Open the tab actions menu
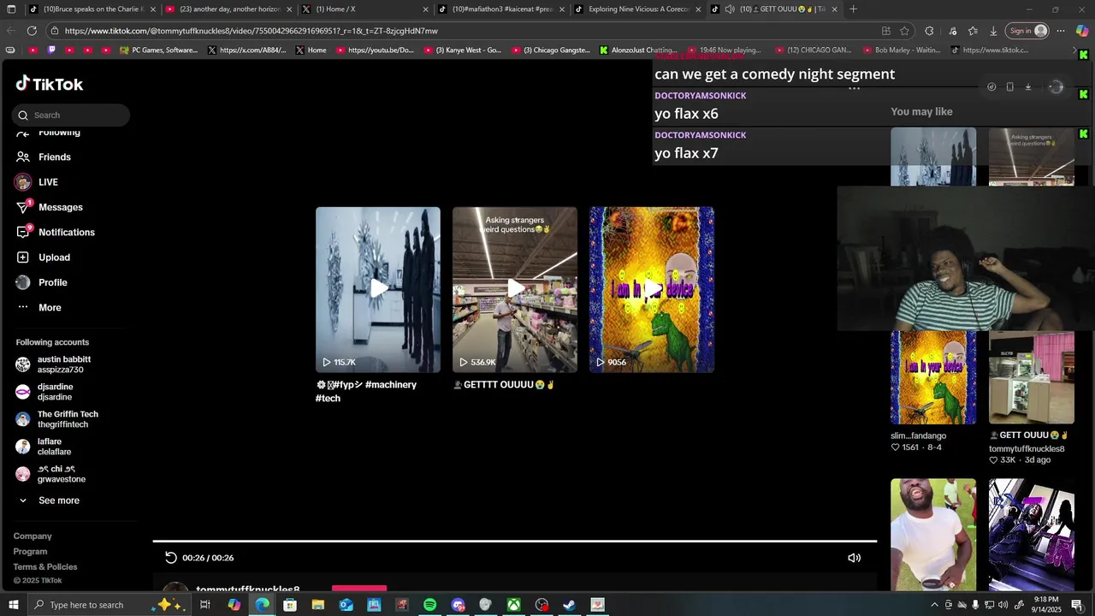The width and height of the screenshot is (1095, 616). pos(11,9)
